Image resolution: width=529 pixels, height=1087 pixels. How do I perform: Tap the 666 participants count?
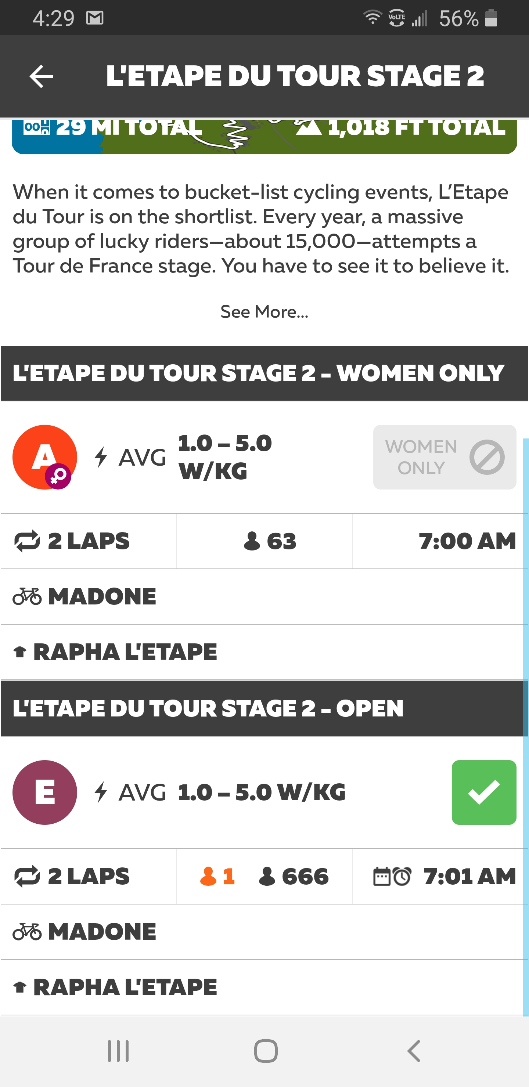(x=294, y=877)
